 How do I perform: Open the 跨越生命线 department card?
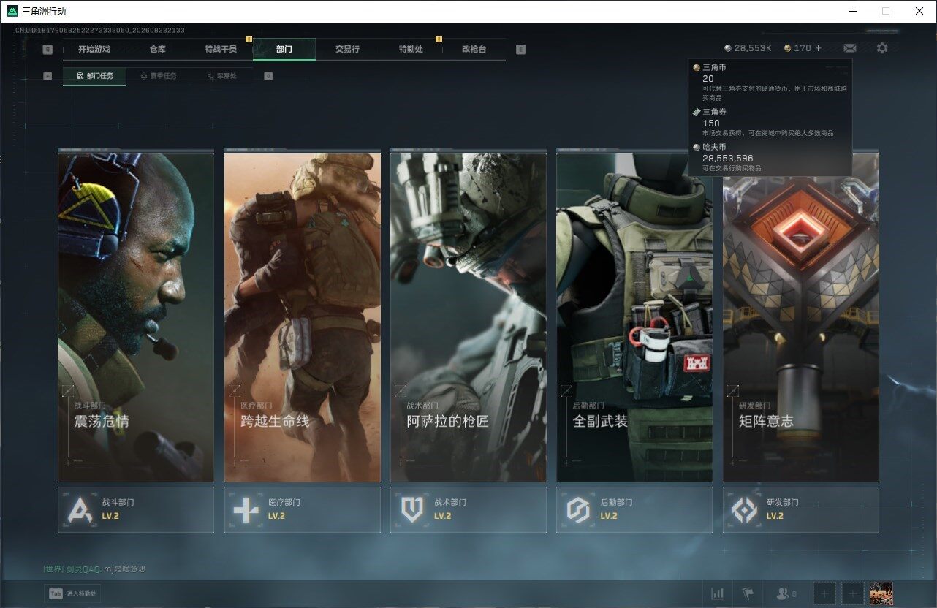pyautogui.click(x=303, y=317)
